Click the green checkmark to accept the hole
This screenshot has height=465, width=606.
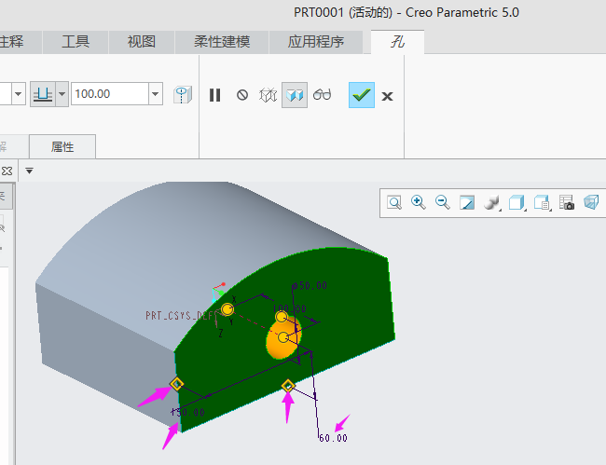[362, 95]
